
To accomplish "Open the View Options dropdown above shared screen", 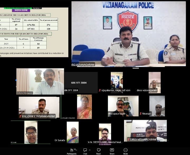I will (37, 8).
